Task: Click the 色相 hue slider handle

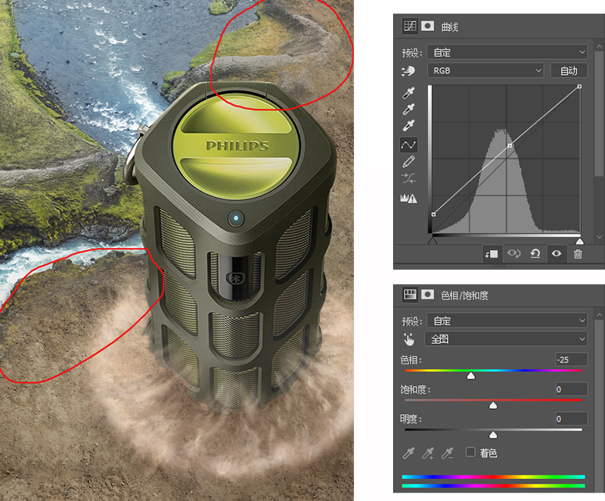Action: [x=470, y=376]
